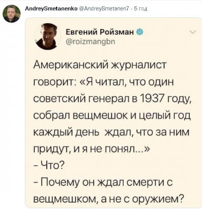Open Евгений Ройзман's profile photo

pyautogui.click(x=46, y=36)
